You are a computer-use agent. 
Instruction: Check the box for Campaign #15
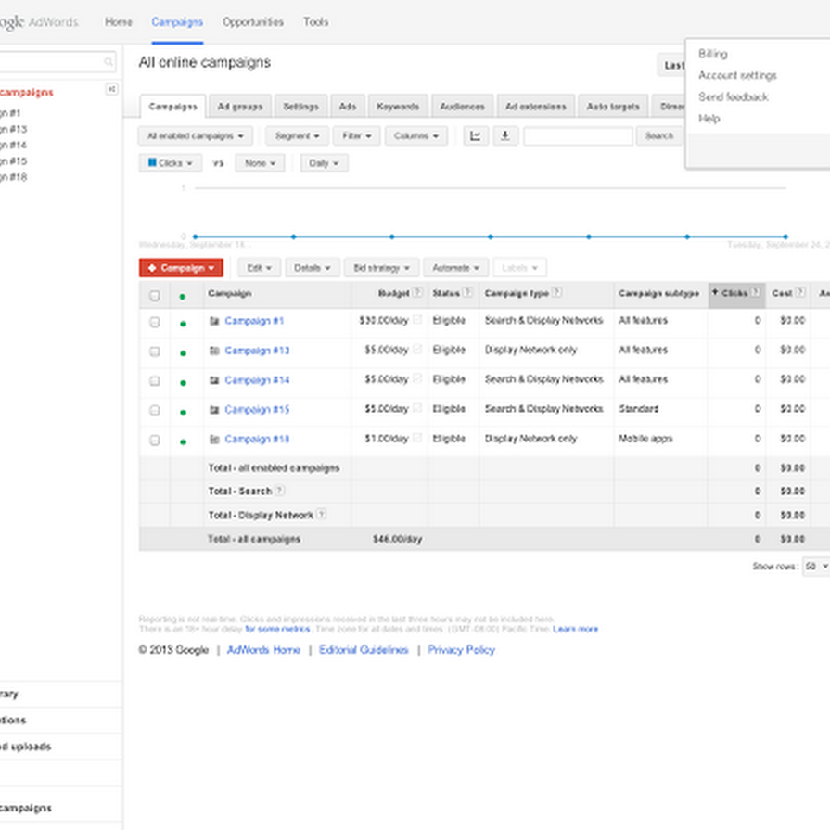pyautogui.click(x=155, y=411)
